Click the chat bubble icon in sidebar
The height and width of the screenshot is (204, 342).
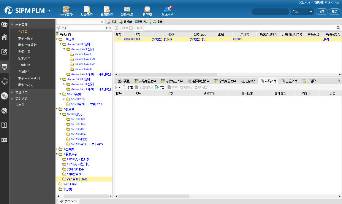tap(5, 96)
